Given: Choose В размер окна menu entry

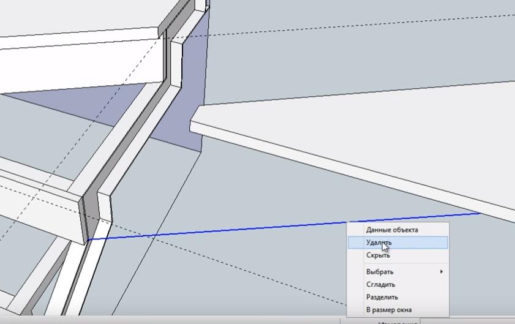Looking at the screenshot, I should tap(389, 311).
